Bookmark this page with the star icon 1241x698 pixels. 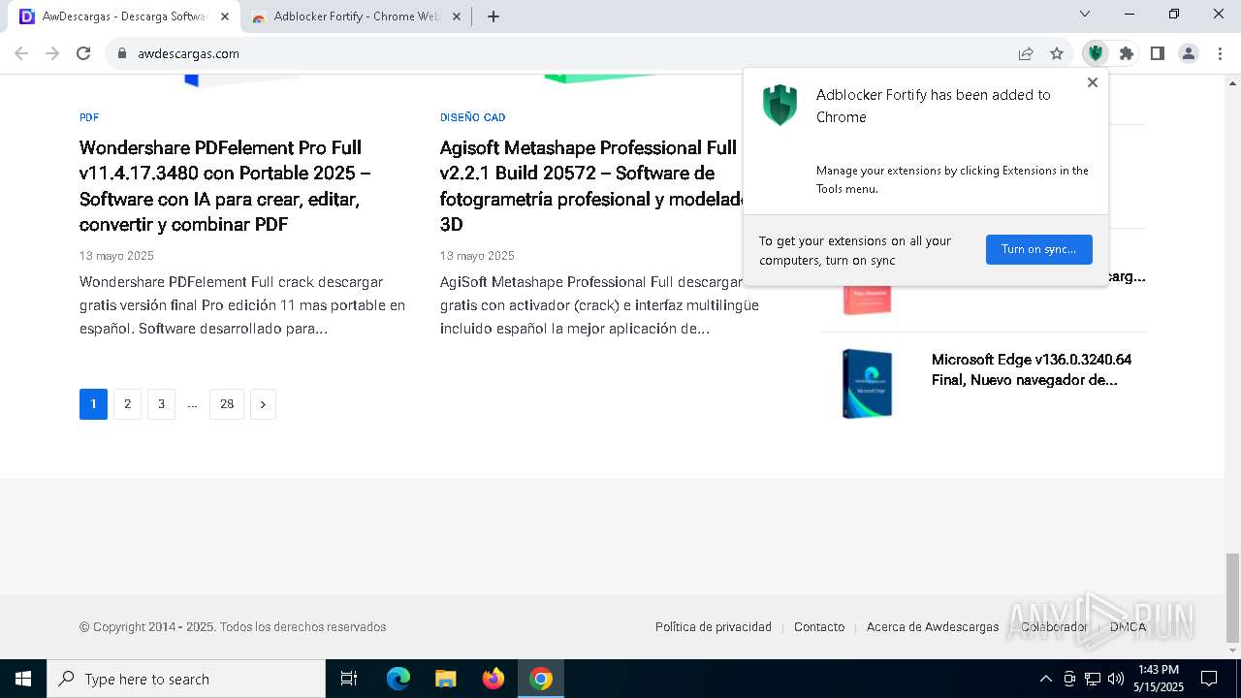pos(1057,53)
